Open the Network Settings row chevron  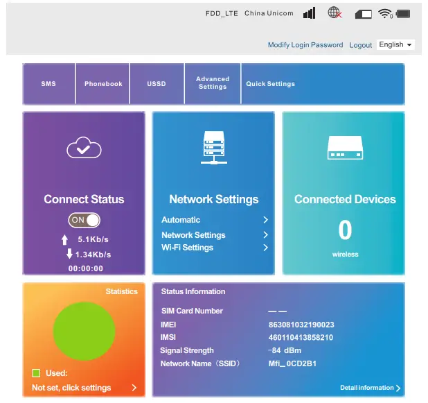[x=265, y=235]
